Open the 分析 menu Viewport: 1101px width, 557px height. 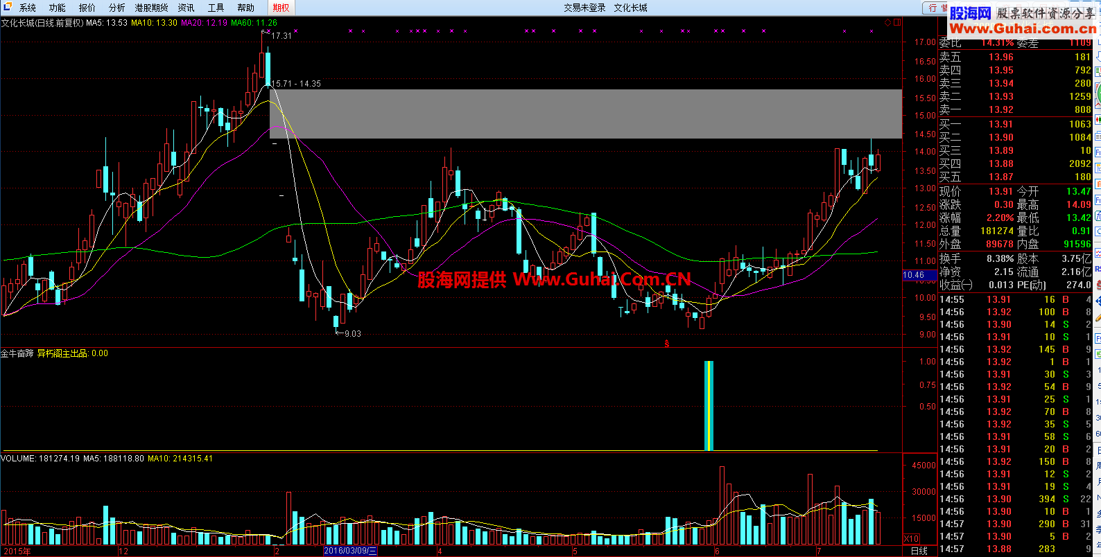point(117,8)
